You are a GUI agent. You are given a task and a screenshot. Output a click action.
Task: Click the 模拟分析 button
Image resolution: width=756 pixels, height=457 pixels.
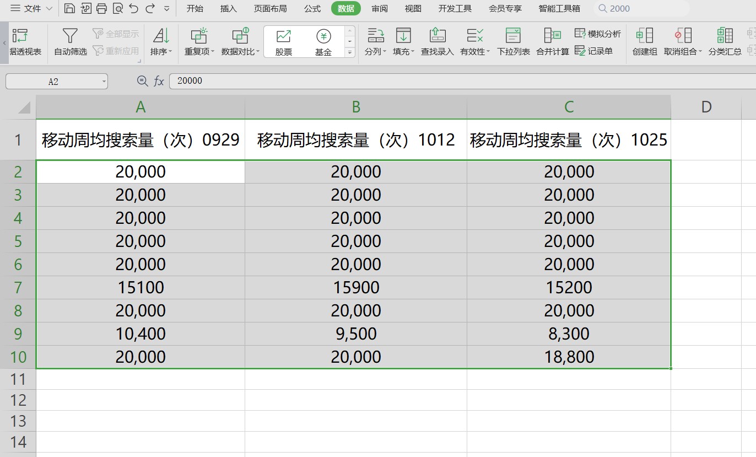[x=598, y=34]
